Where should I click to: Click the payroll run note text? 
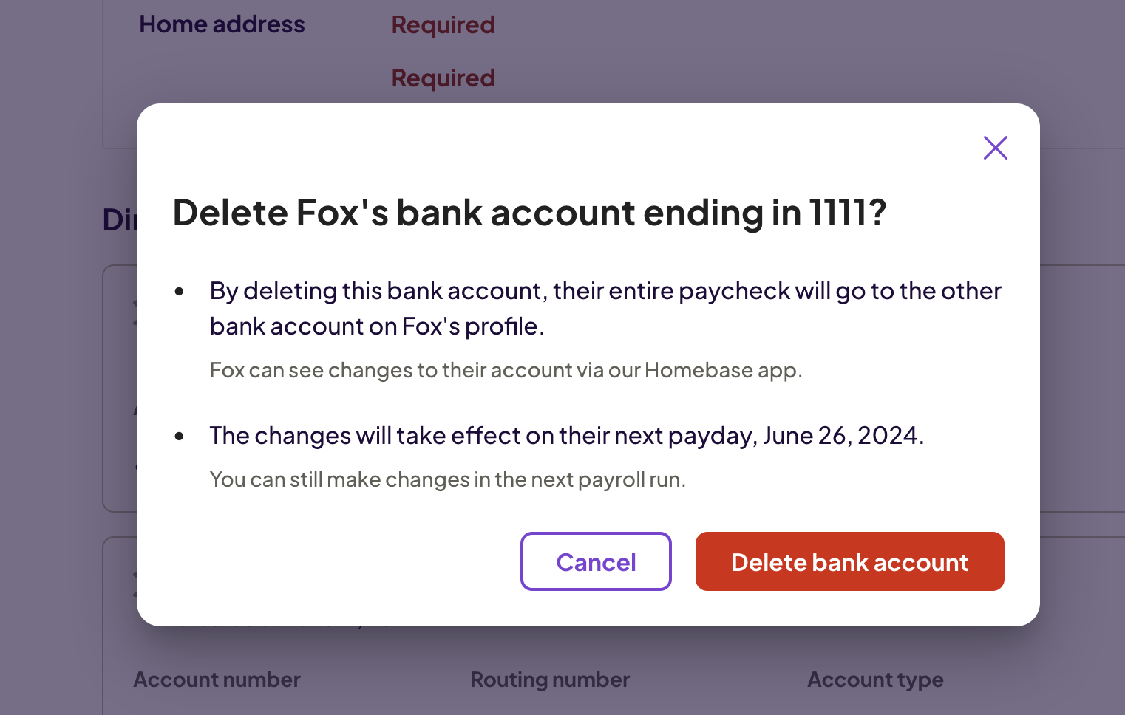coord(447,479)
